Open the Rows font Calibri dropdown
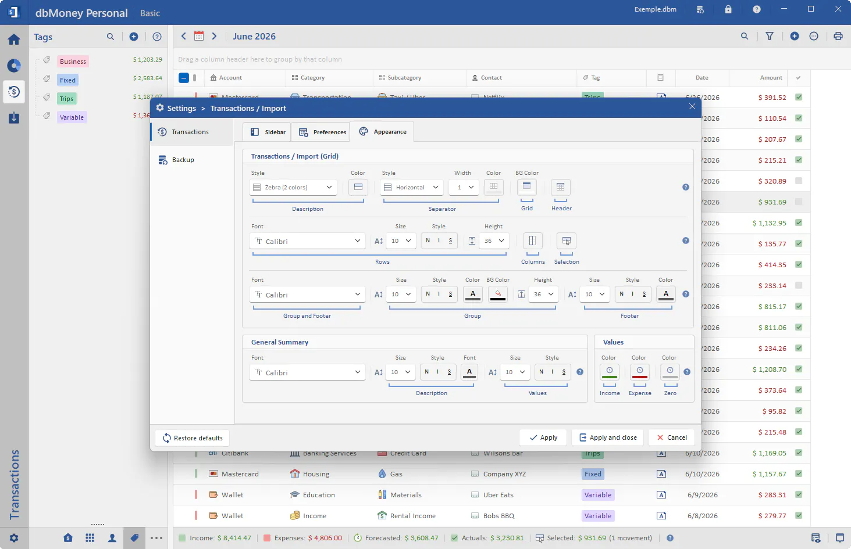The width and height of the screenshot is (851, 549). tap(307, 241)
